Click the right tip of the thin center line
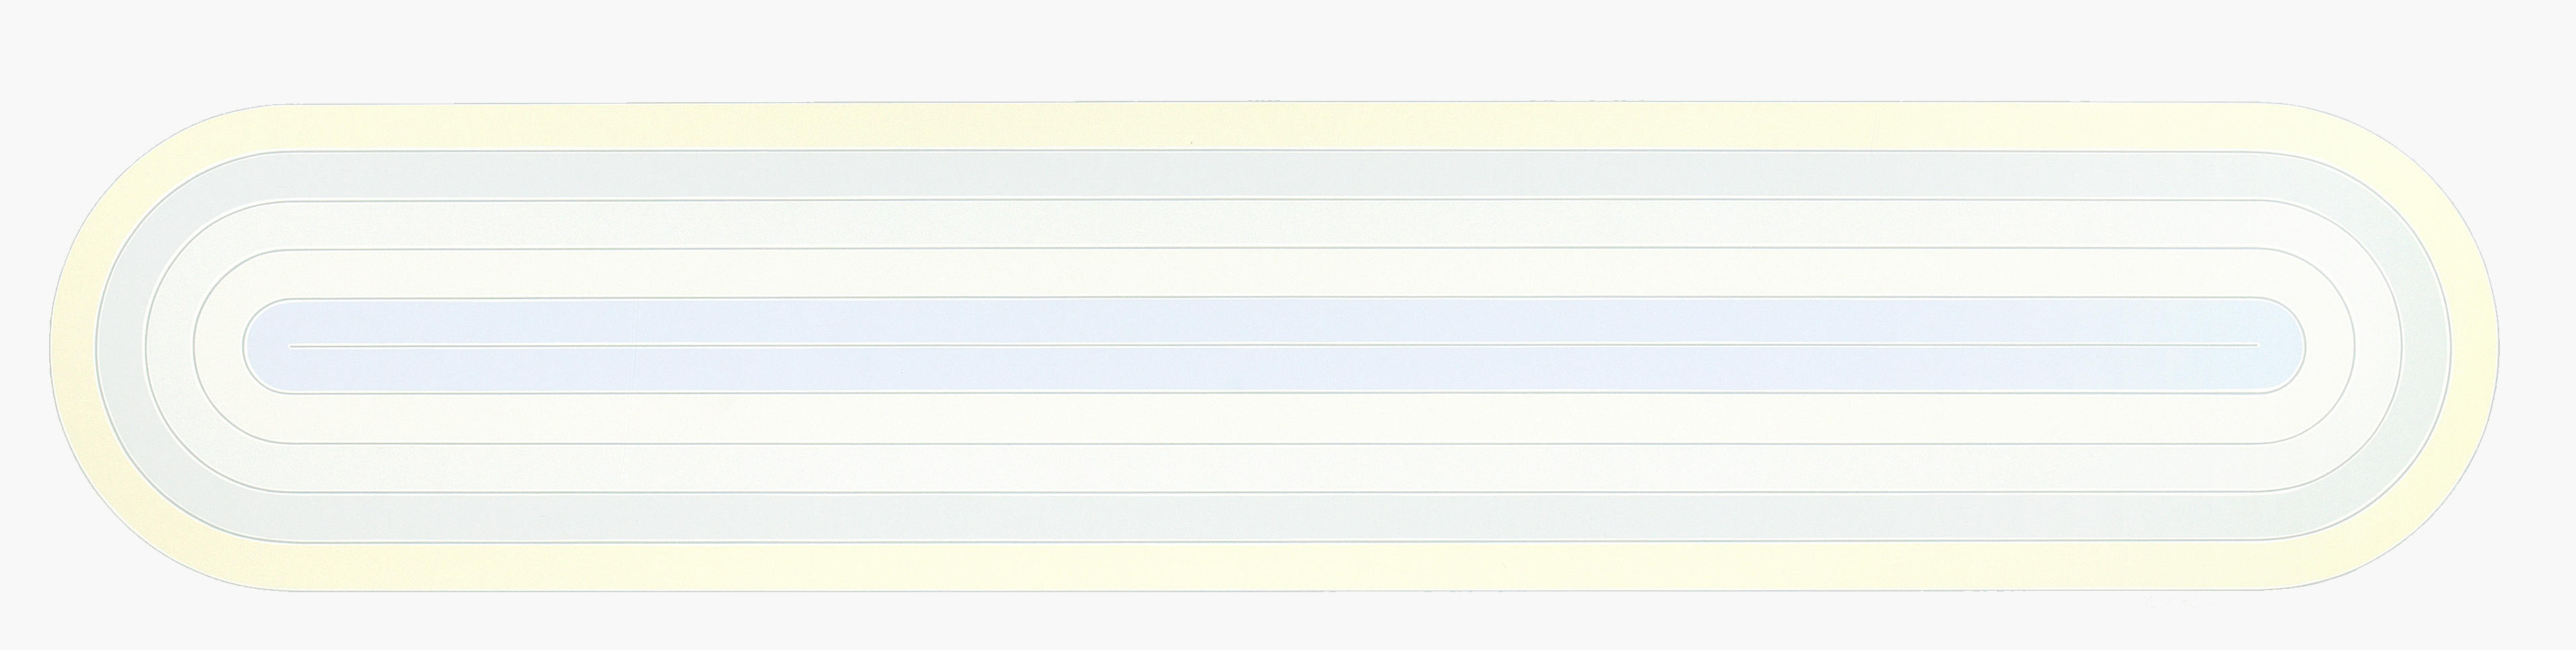The image size is (2576, 650). (x=2256, y=345)
